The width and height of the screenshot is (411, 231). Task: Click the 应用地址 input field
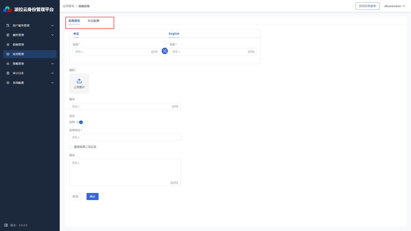click(125, 137)
